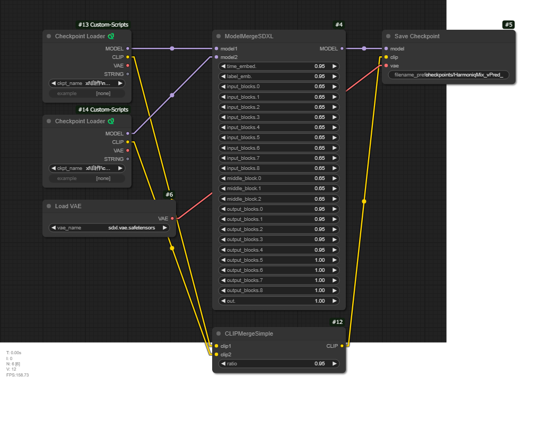The height and width of the screenshot is (428, 558).
Task: Decrease the out. value with the left arrow
Action: click(223, 301)
